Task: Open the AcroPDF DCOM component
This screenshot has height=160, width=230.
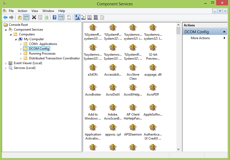Action: click(x=153, y=88)
